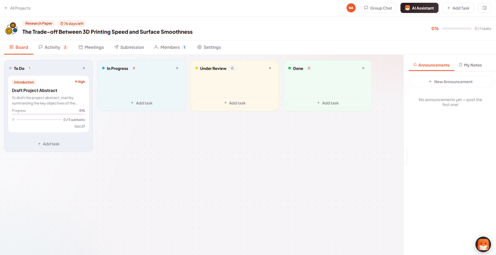The height and width of the screenshot is (255, 496).
Task: Switch to My Notes tab
Action: [470, 65]
